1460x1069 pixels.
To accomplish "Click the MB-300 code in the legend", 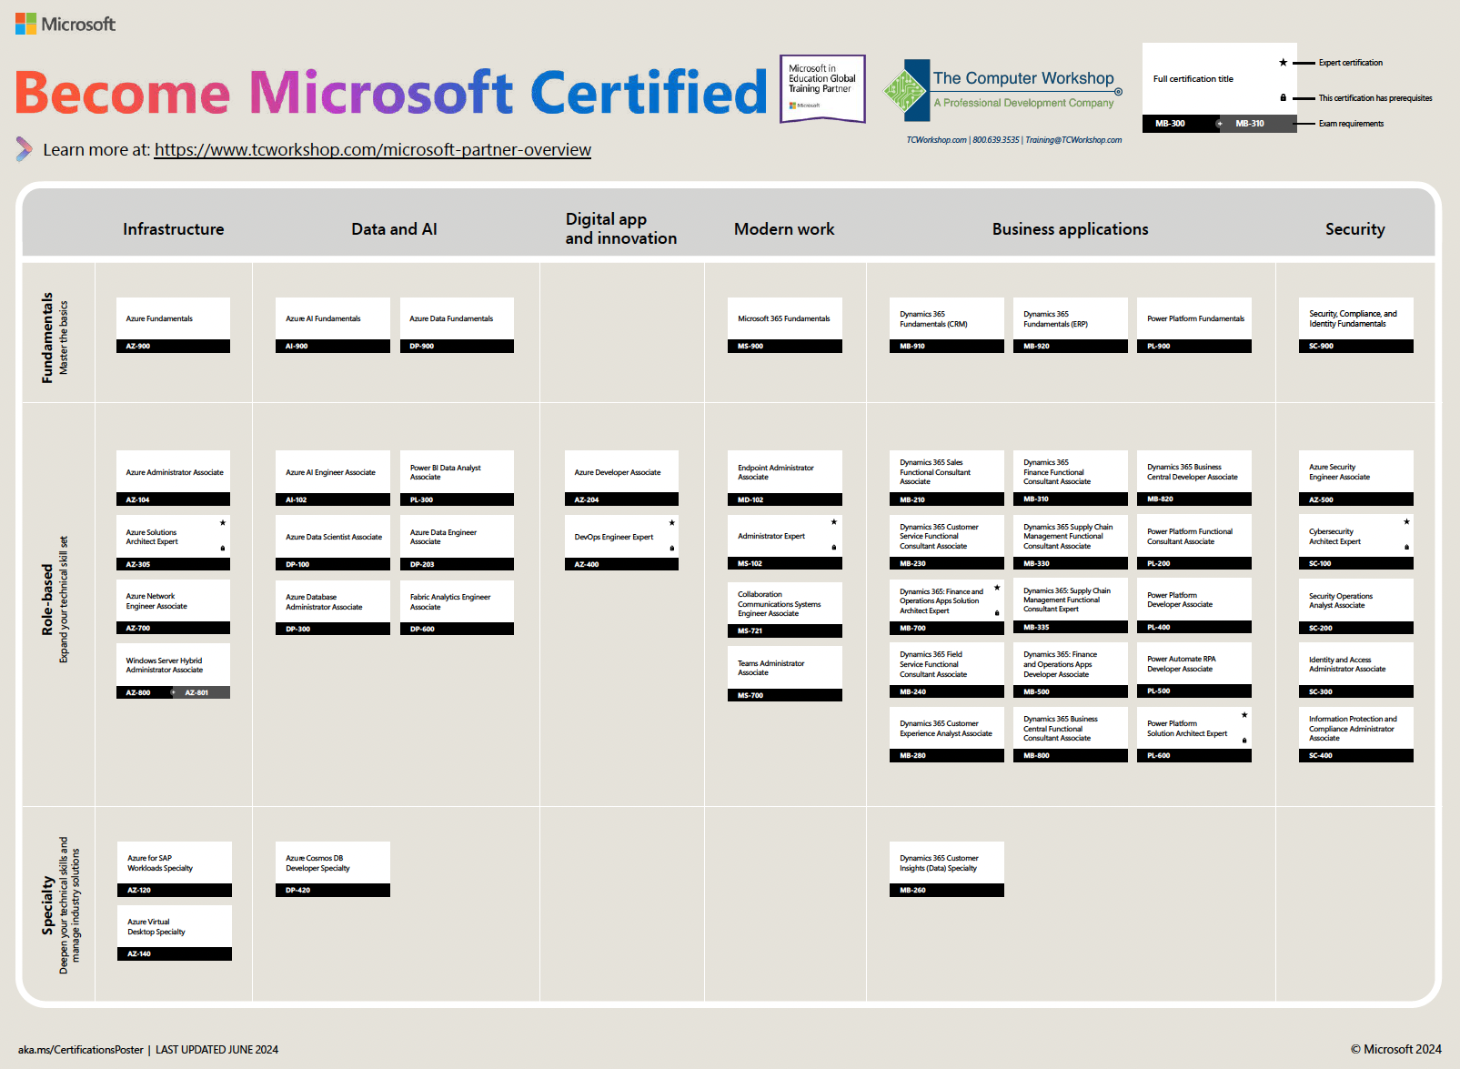I will click(x=1171, y=124).
